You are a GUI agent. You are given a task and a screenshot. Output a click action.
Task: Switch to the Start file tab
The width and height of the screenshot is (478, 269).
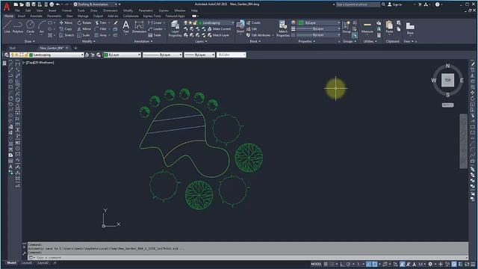coord(12,48)
